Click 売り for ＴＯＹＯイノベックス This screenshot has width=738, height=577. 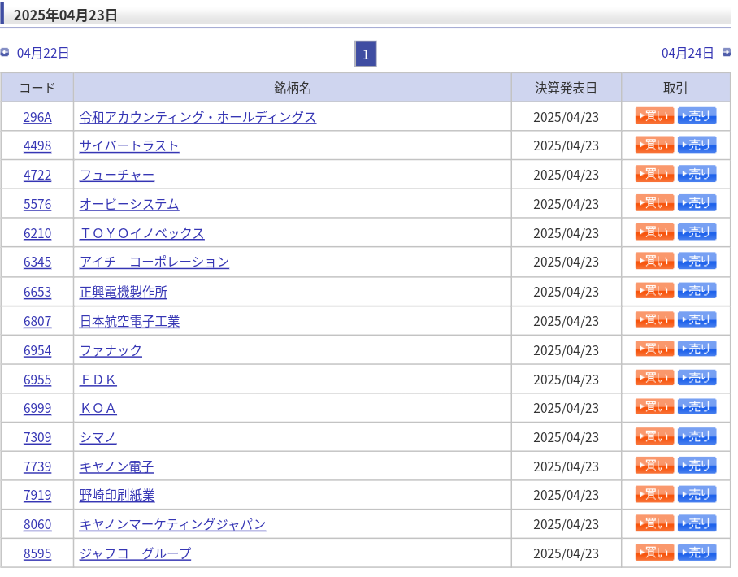click(697, 232)
